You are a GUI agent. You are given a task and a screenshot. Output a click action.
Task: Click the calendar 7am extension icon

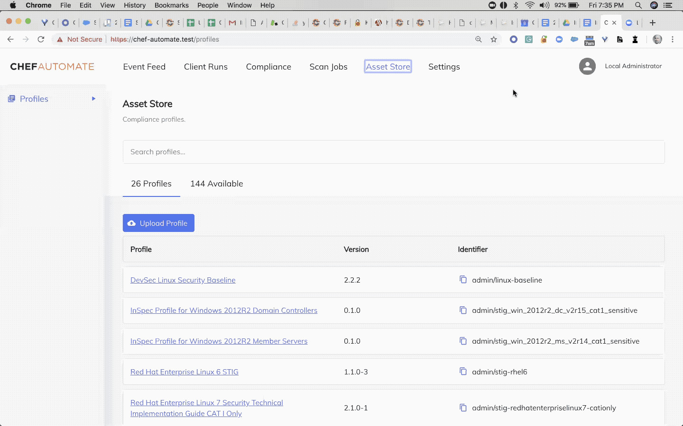tap(590, 40)
